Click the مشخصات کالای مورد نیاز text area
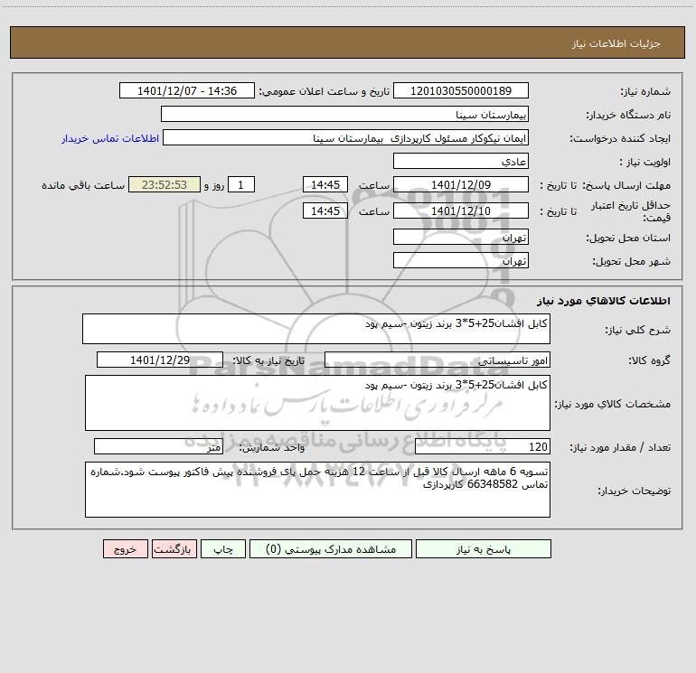Viewport: 696px width, 673px height. tap(317, 403)
